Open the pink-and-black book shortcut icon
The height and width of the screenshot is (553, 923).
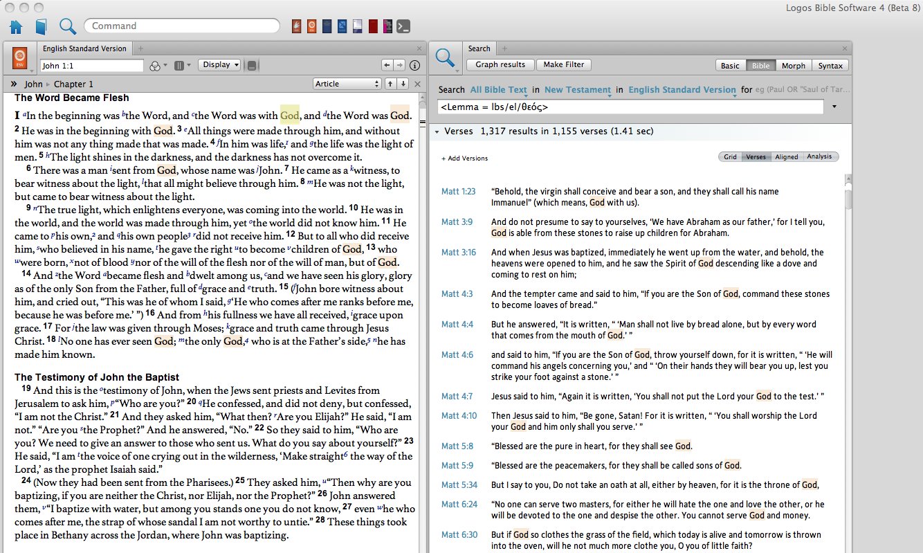[x=387, y=26]
